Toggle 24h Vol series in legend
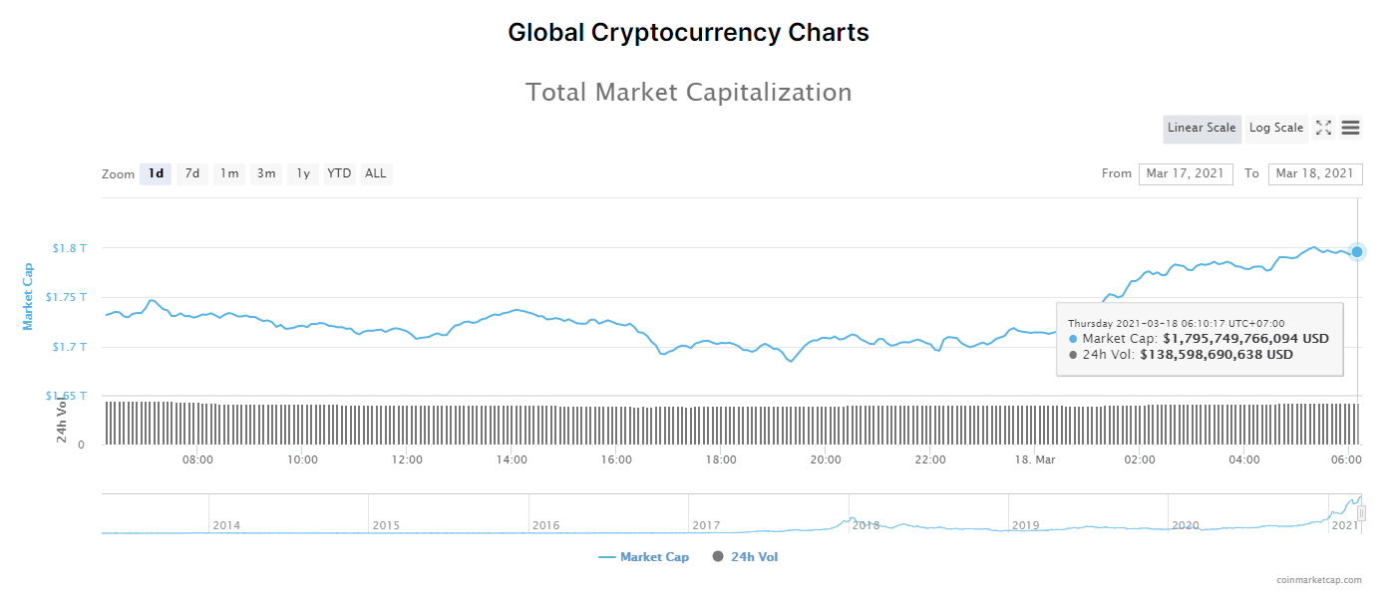Screen dimensions: 1389x607 coord(745,557)
